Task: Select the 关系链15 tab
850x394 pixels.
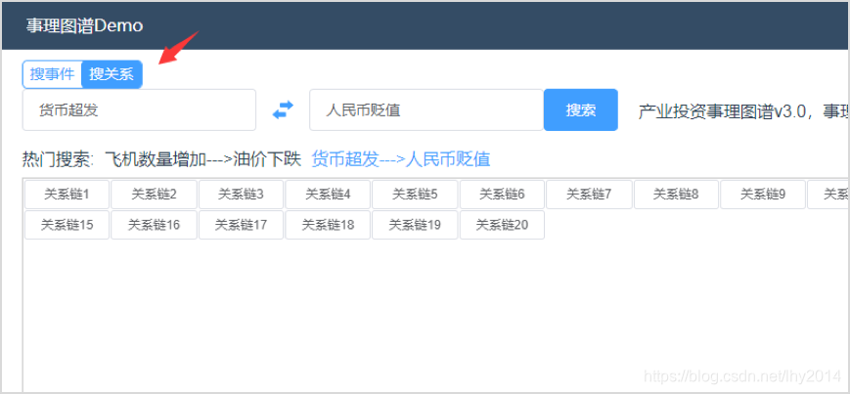Action: pyautogui.click(x=67, y=225)
